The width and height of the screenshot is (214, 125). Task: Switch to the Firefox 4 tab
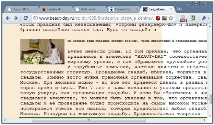click(x=56, y=9)
